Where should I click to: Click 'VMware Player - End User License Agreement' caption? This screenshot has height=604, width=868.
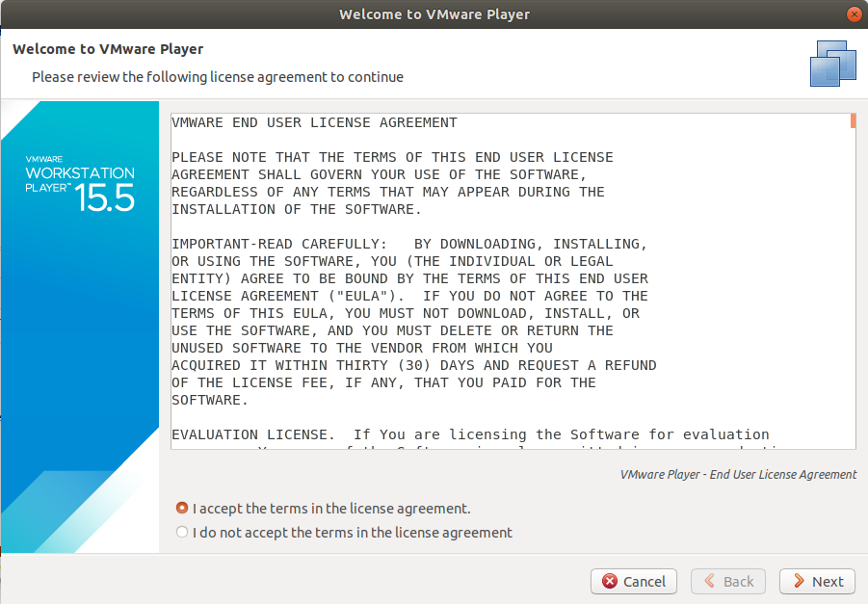point(738,475)
